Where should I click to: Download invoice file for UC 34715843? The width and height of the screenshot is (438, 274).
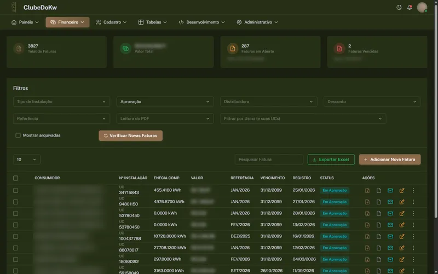pyautogui.click(x=367, y=190)
